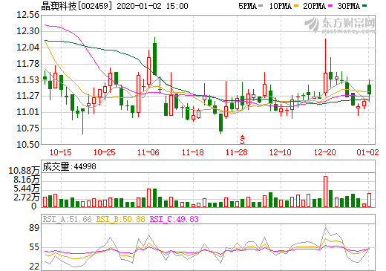The image size is (386, 271).
Task: Click the 5.44万 volume axis label
Action: point(26,189)
